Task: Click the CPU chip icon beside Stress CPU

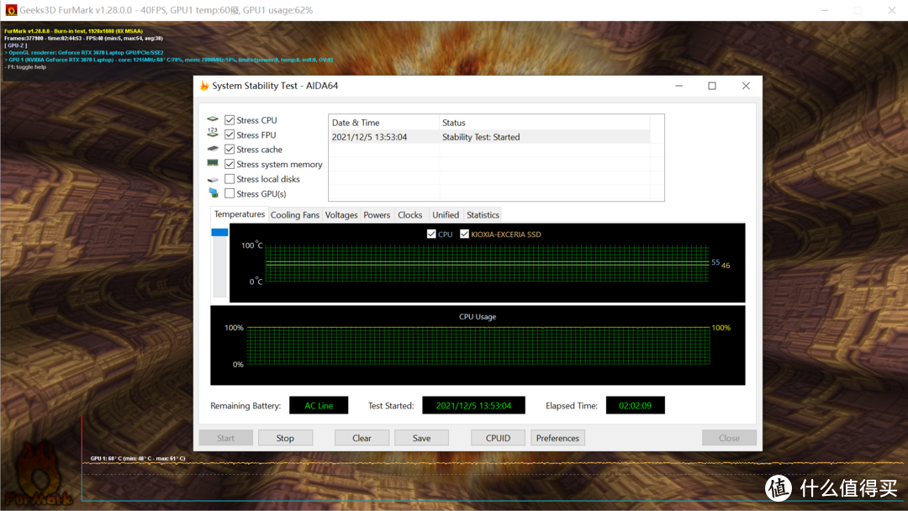Action: click(213, 120)
